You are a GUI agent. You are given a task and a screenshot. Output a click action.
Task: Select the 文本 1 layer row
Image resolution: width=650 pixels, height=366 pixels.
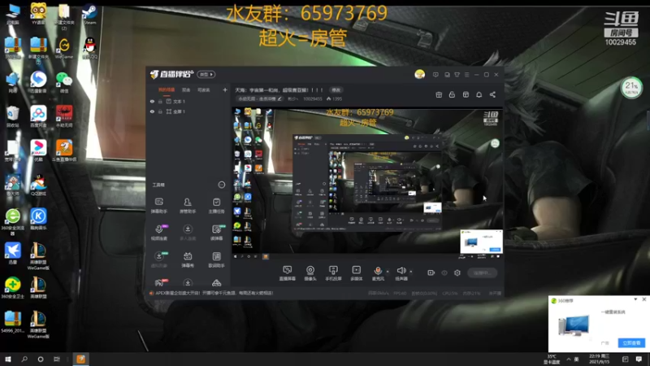click(x=188, y=101)
